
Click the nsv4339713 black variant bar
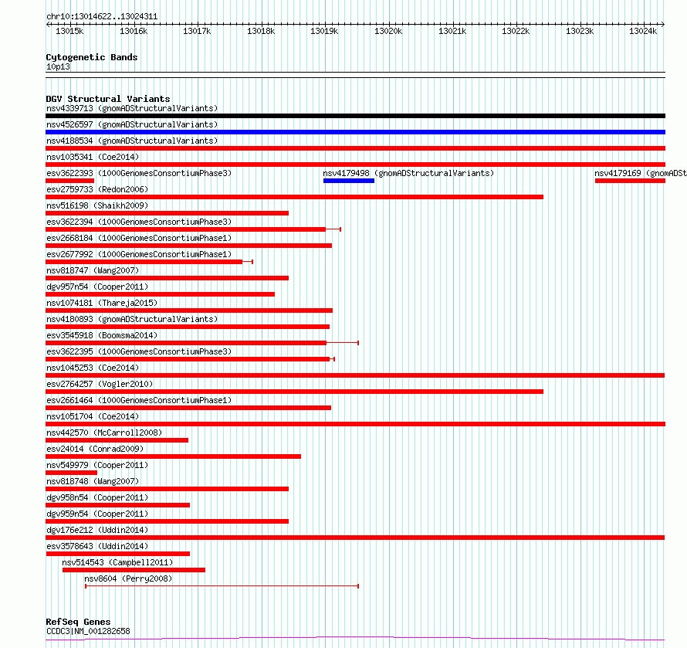click(x=355, y=116)
